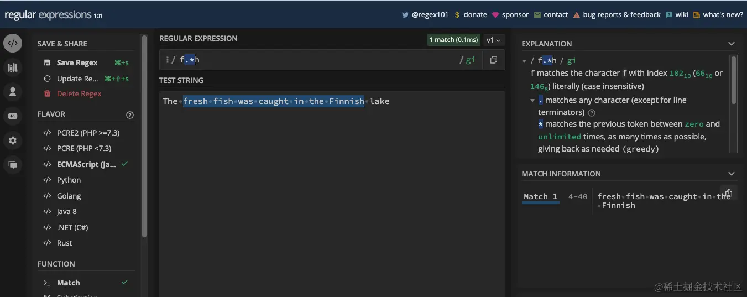The image size is (747, 297).
Task: Collapse the dot token explanation node
Action: (x=532, y=101)
